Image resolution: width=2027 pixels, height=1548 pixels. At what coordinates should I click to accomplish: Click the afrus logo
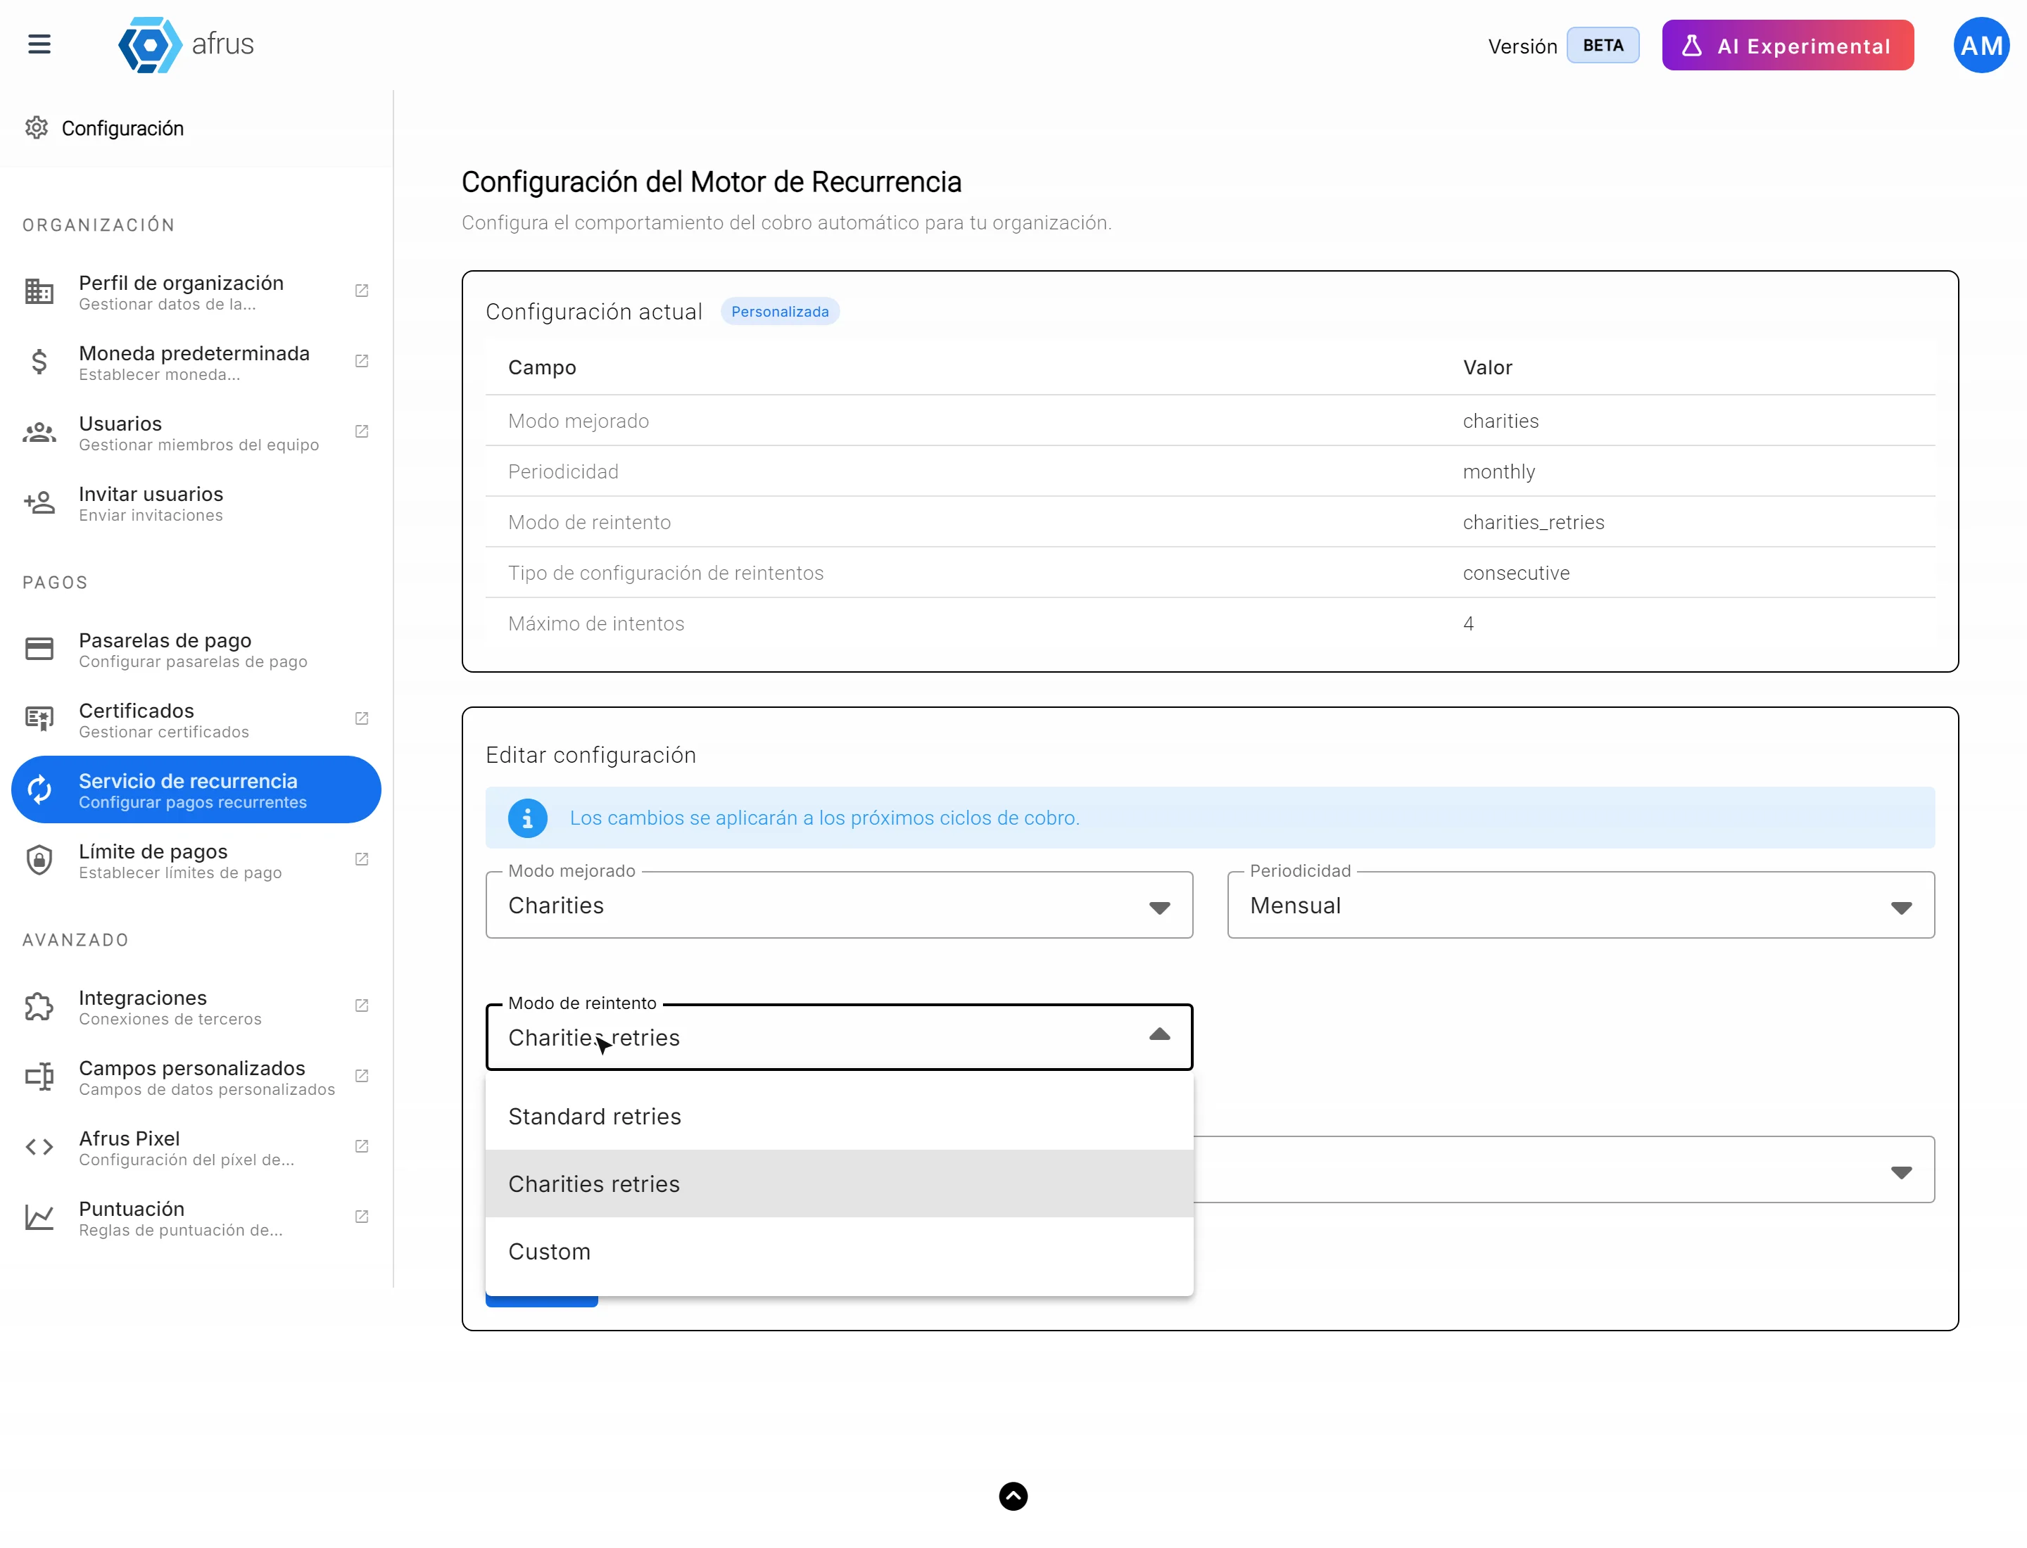pos(185,44)
